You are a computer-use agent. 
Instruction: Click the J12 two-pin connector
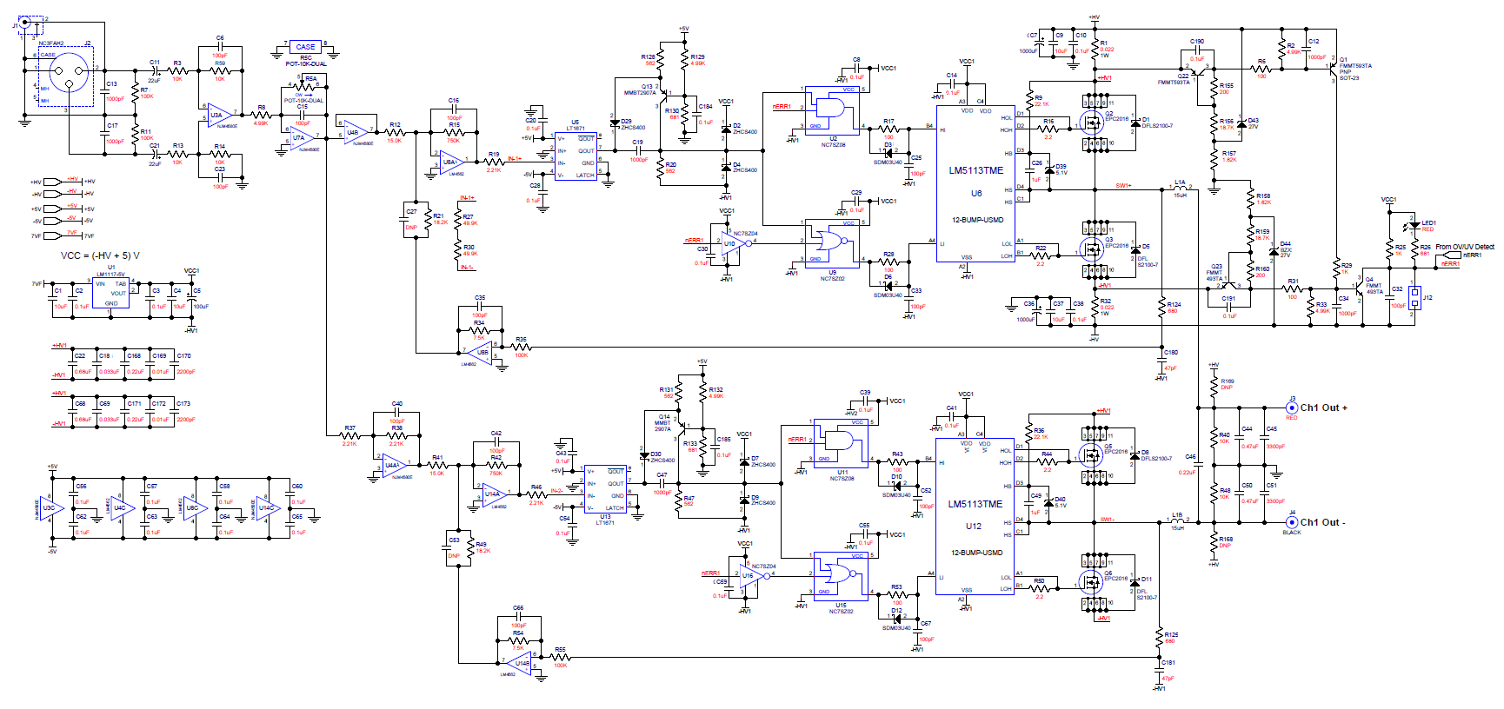click(x=1414, y=299)
